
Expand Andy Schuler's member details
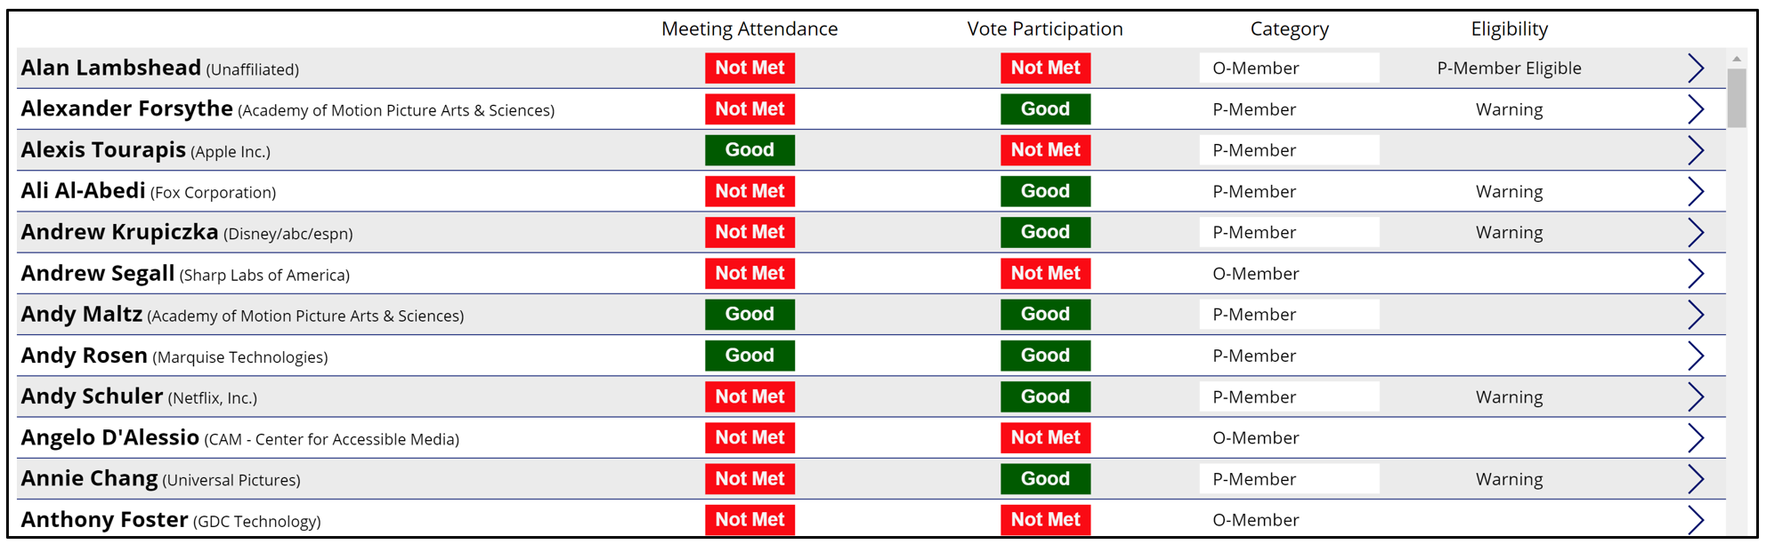coord(1695,397)
